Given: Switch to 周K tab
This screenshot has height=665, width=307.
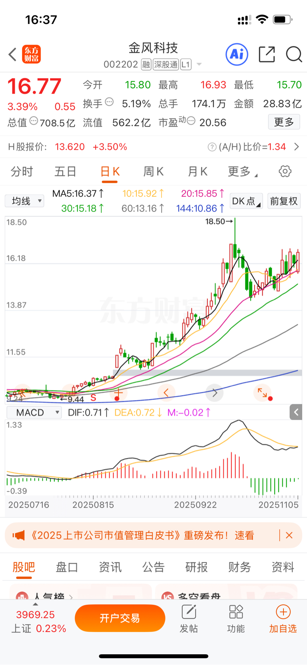Looking at the screenshot, I should (x=153, y=172).
